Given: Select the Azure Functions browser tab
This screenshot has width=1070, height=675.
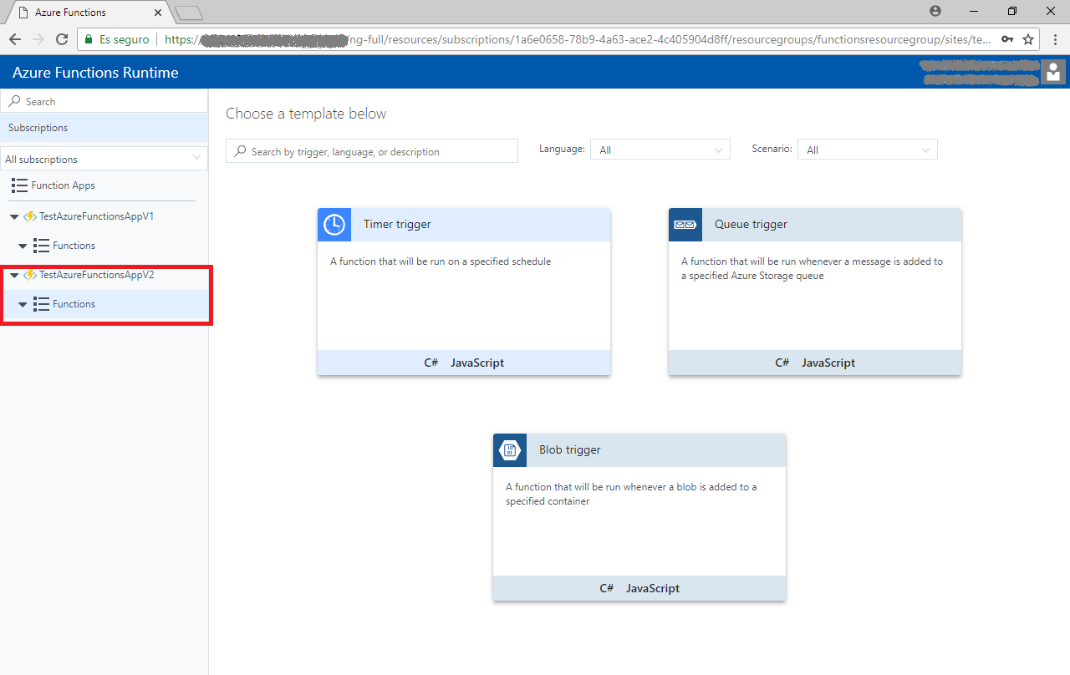Looking at the screenshot, I should [88, 13].
